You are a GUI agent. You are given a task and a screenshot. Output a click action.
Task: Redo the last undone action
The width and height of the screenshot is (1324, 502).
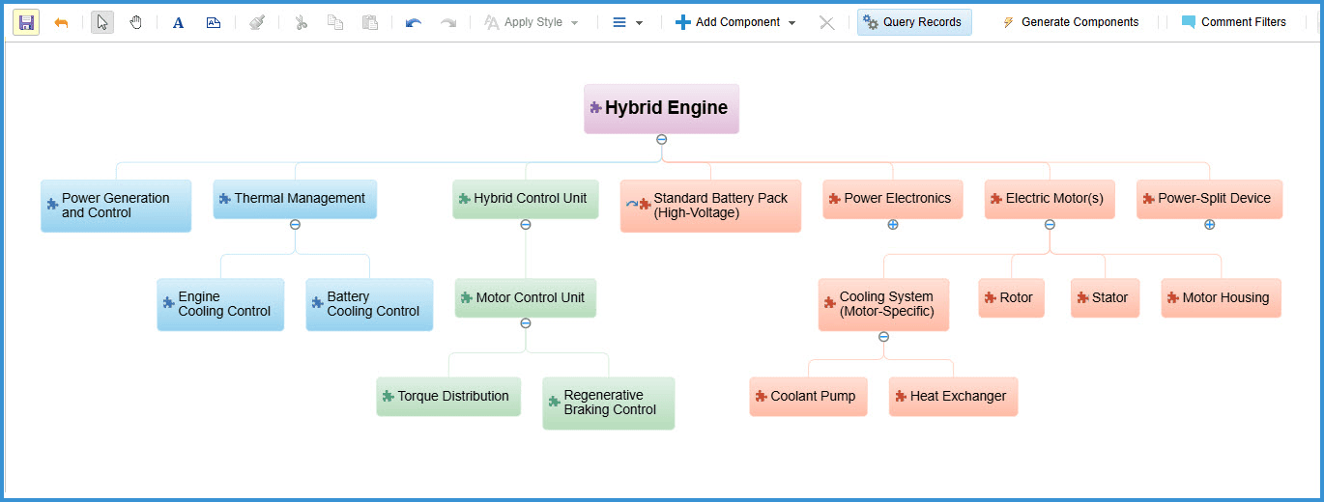coord(448,22)
